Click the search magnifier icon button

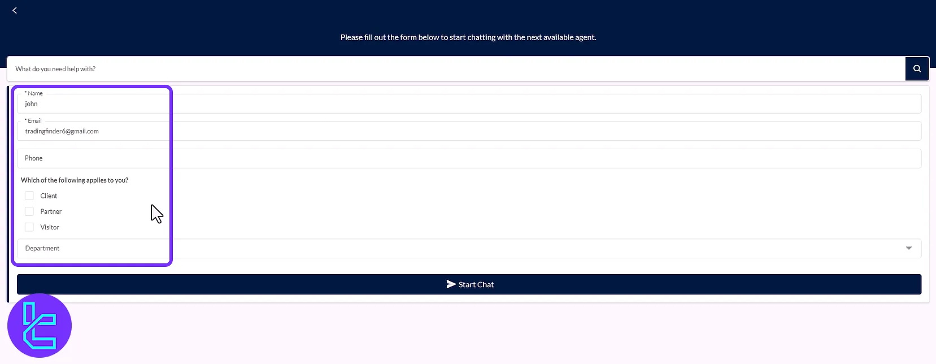point(917,68)
